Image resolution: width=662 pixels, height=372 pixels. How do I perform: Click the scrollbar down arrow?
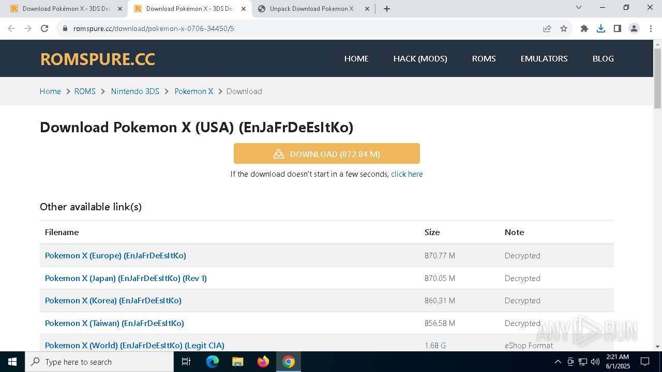click(657, 347)
